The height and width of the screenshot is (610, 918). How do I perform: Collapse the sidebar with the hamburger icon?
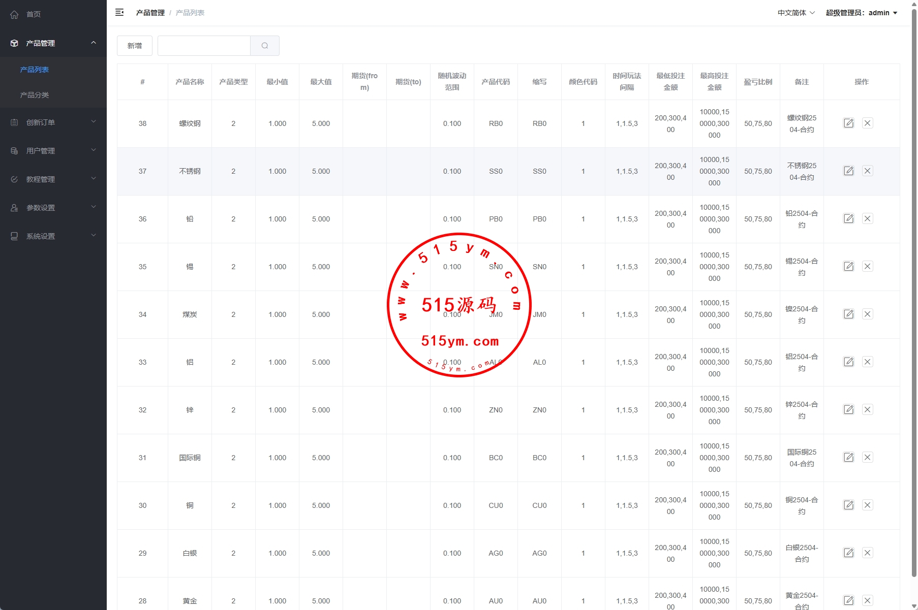[x=119, y=13]
